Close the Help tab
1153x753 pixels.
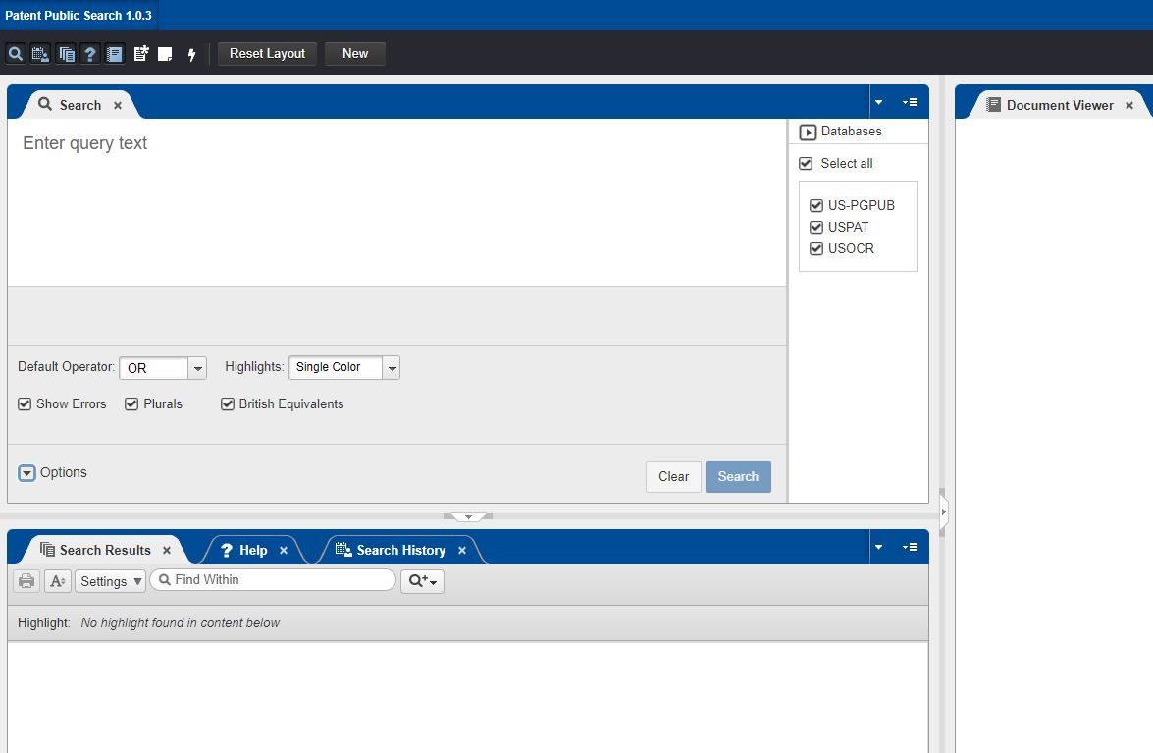[x=284, y=550]
